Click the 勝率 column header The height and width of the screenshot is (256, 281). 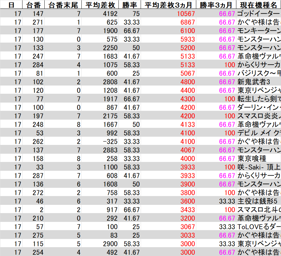130,5
